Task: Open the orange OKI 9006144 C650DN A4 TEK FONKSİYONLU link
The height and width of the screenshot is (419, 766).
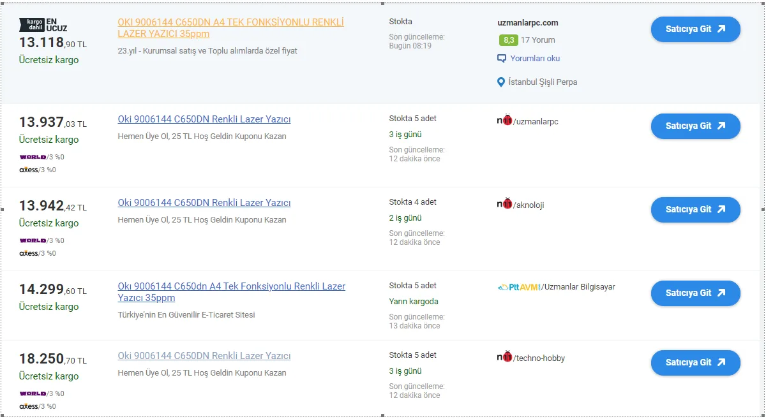Action: click(231, 28)
